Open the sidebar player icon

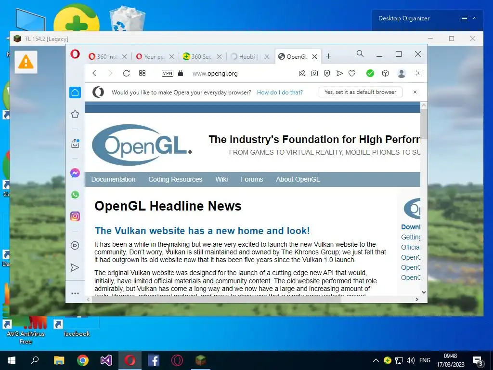point(75,245)
